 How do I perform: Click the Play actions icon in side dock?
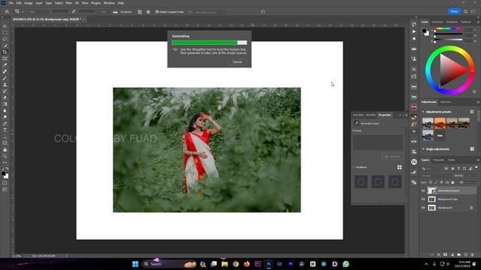pyautogui.click(x=414, y=31)
